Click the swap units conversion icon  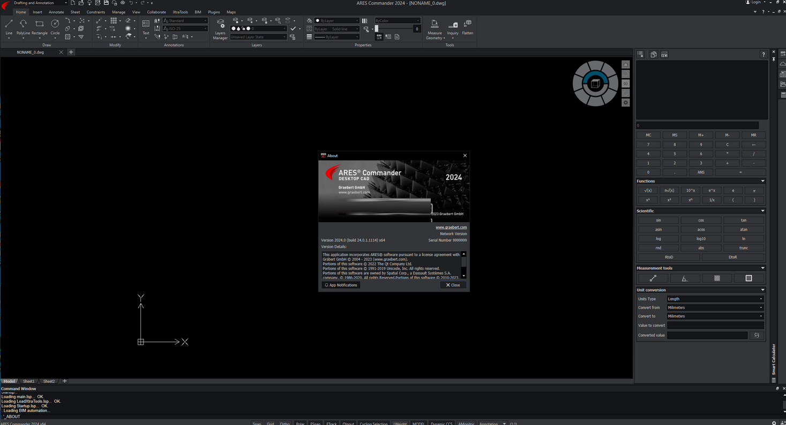(x=757, y=336)
